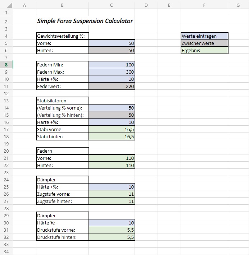Select the Zugstufe hinten result 11
The height and width of the screenshot is (255, 249).
click(112, 201)
